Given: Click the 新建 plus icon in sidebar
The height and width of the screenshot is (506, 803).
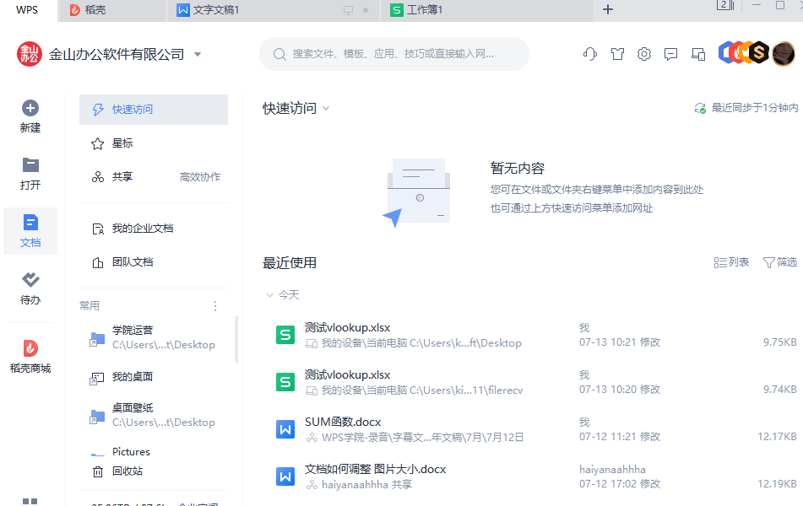Looking at the screenshot, I should click(30, 108).
